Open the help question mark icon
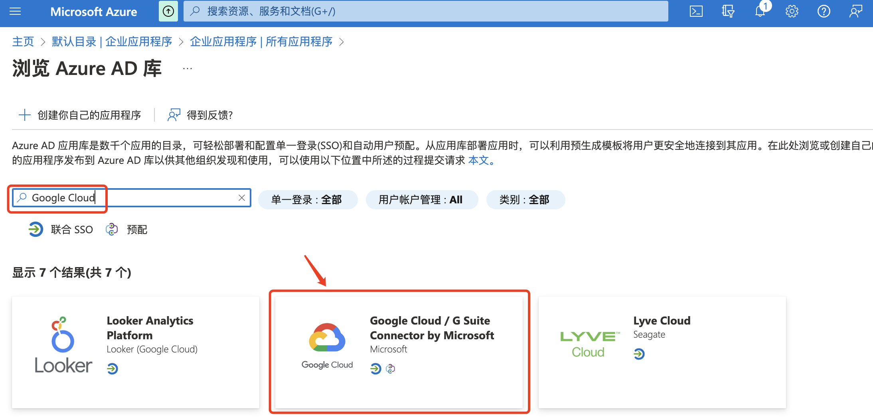The image size is (873, 417). tap(824, 11)
